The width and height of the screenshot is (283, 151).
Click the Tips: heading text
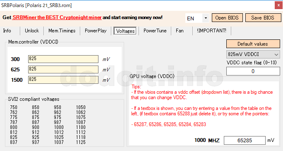click(x=136, y=87)
